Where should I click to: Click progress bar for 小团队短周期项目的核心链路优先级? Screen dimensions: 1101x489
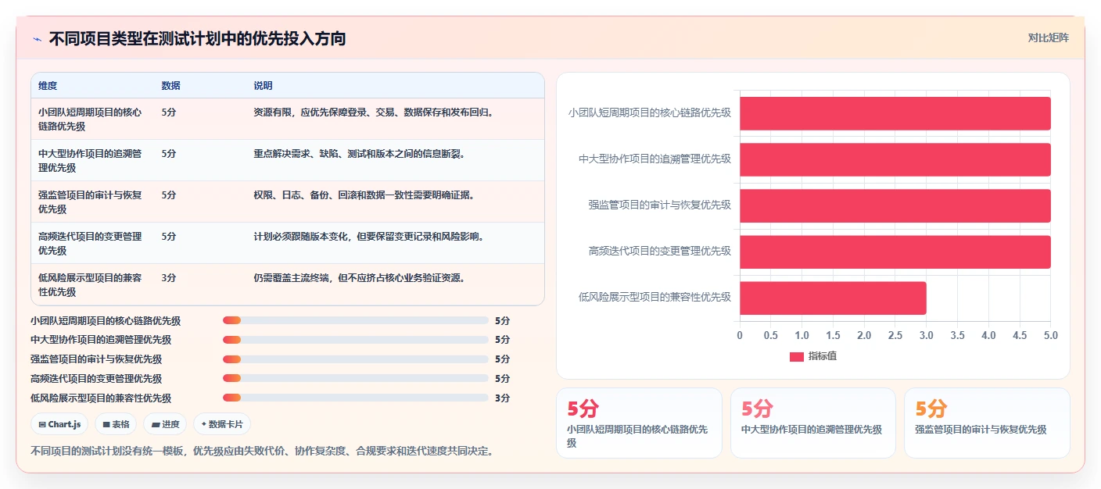tap(355, 320)
